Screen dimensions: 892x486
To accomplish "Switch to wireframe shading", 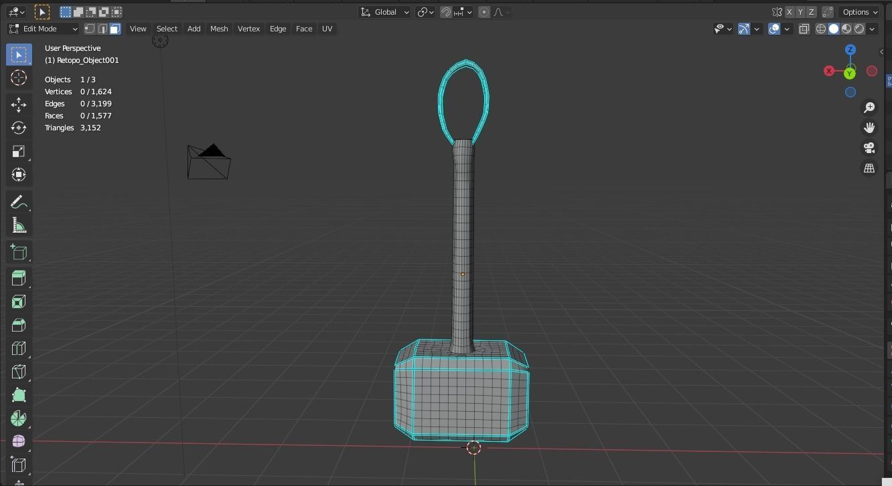I will 821,29.
